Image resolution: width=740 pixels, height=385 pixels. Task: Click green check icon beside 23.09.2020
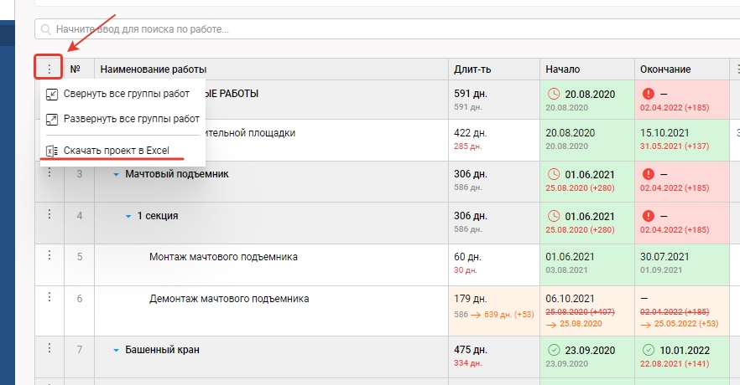(x=553, y=350)
